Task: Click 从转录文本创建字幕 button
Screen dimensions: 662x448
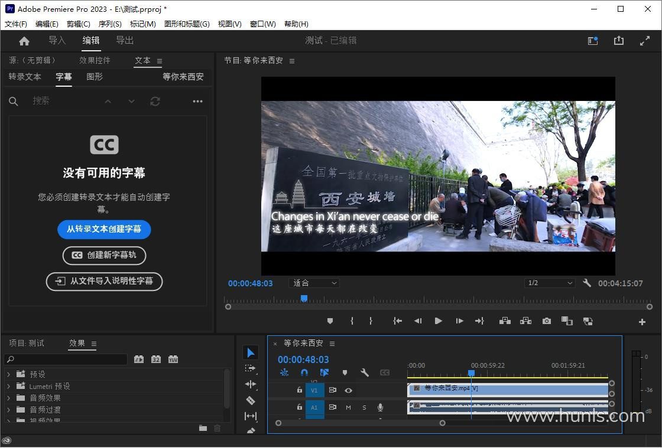Action: tap(104, 229)
